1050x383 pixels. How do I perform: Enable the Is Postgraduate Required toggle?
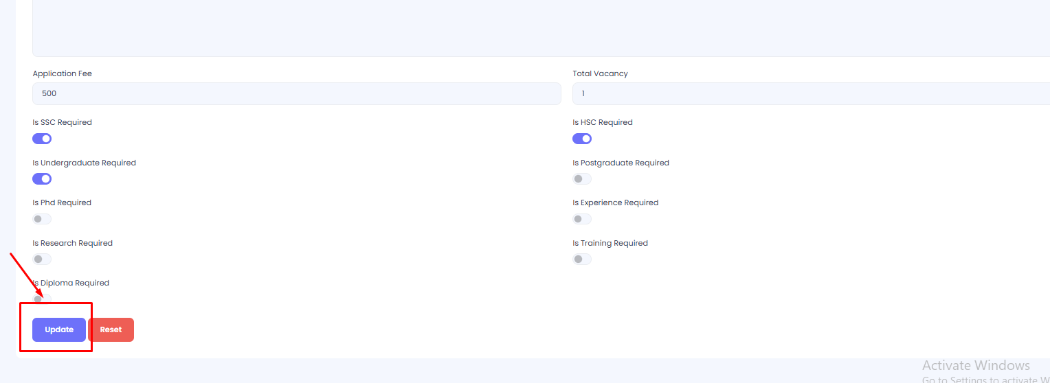pos(581,179)
